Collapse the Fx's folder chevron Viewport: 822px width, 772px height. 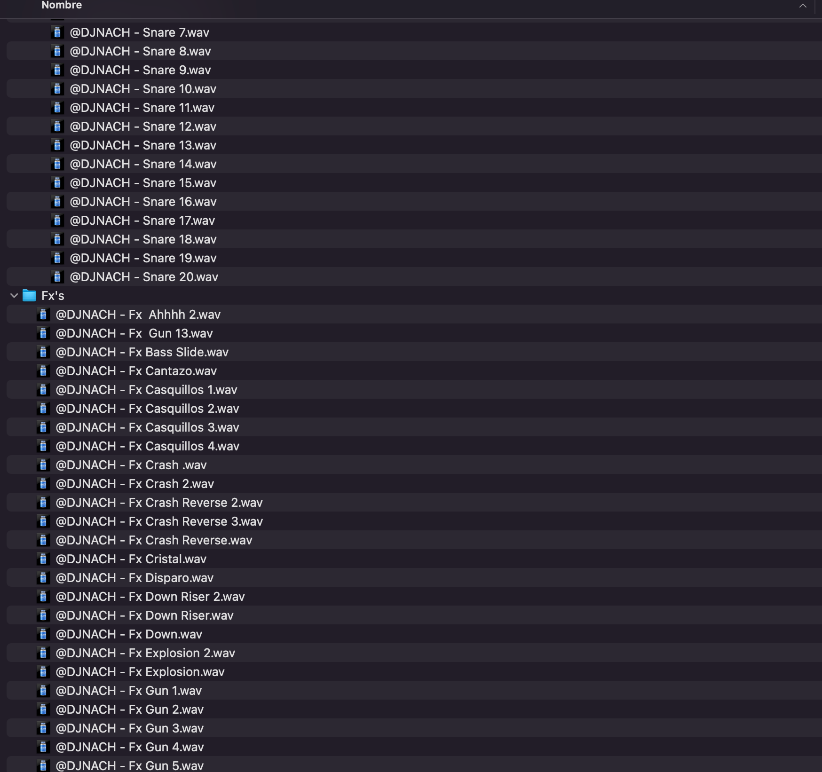(14, 296)
